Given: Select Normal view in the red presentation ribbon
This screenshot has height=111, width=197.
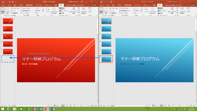Looking at the screenshot, I should pyautogui.click(x=3, y=10).
